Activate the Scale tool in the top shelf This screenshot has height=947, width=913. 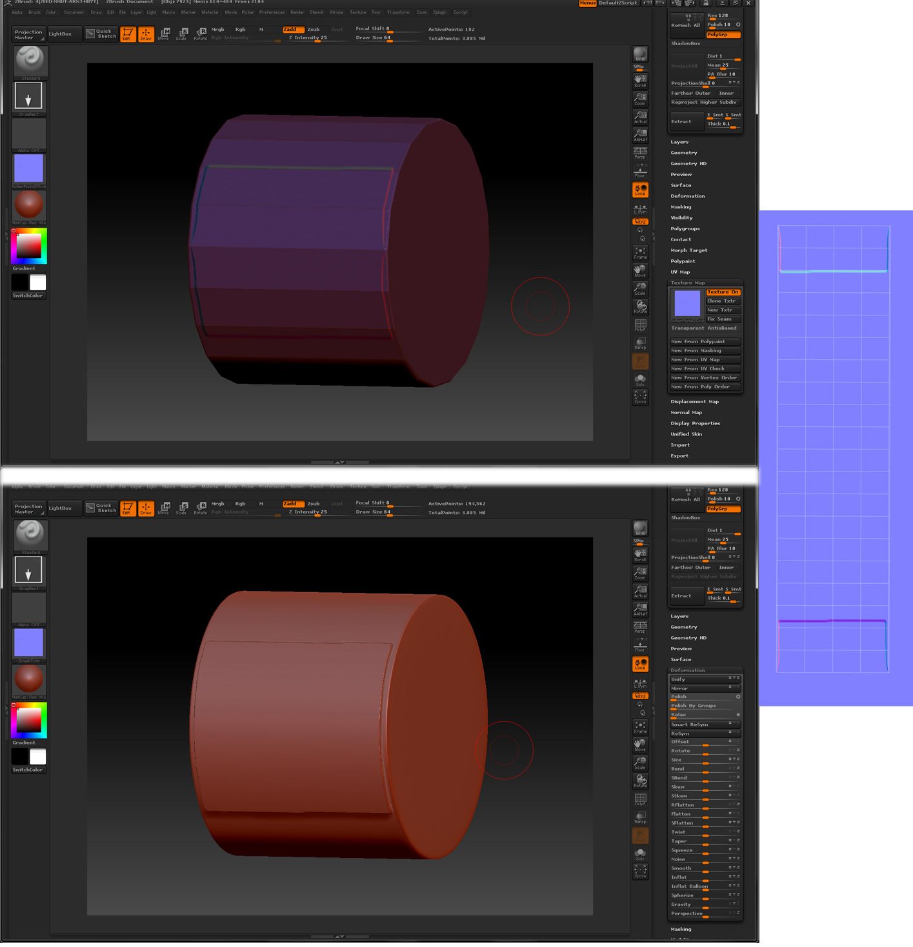pos(183,33)
